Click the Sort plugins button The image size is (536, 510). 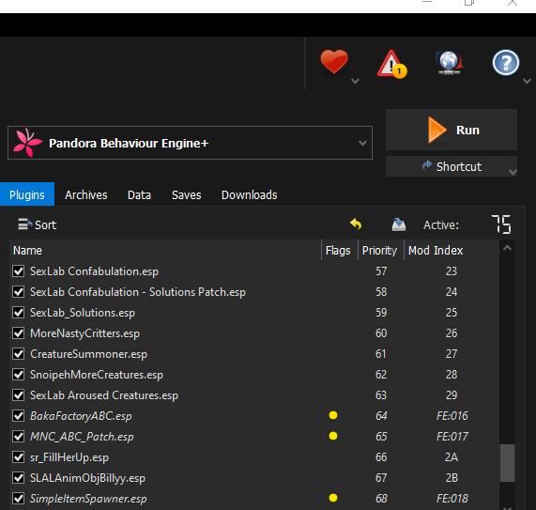(x=37, y=224)
